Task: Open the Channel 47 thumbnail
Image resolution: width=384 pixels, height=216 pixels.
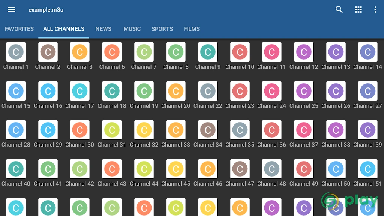Action: 240,169
